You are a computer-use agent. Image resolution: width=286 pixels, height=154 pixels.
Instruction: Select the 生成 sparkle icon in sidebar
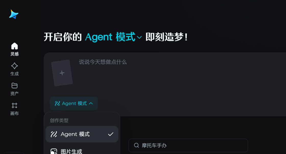(14, 66)
